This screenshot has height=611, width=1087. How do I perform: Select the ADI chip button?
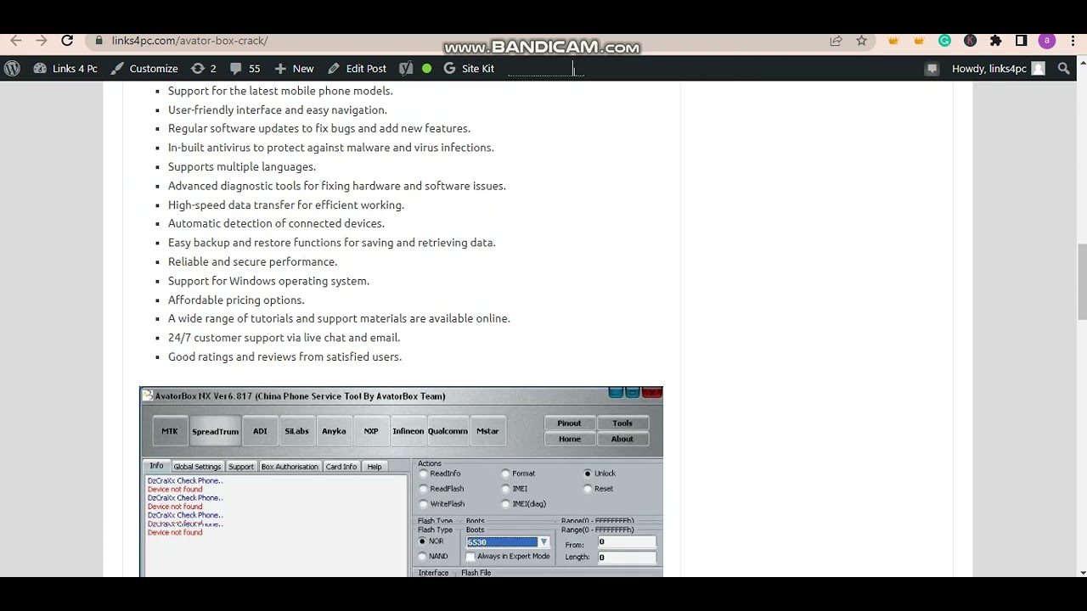[x=260, y=431]
